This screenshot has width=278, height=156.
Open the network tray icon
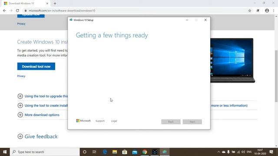pos(238,152)
